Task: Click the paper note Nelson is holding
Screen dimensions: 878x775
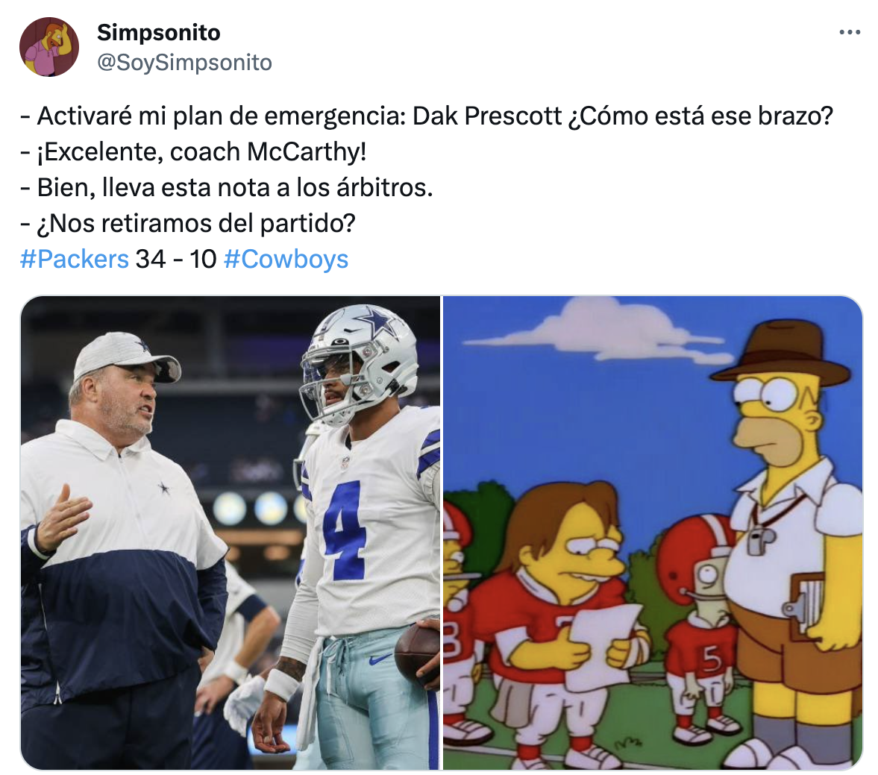Action: click(x=602, y=642)
